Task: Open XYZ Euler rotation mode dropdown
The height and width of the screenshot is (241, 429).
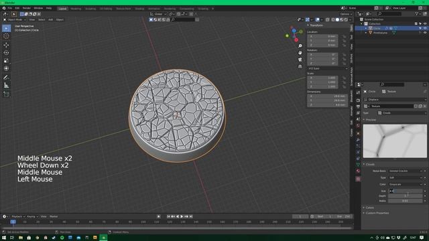Action: click(x=328, y=68)
